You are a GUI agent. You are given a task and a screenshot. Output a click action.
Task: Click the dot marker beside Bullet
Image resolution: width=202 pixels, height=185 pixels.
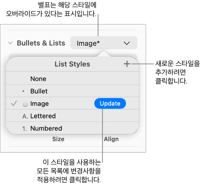(24, 91)
